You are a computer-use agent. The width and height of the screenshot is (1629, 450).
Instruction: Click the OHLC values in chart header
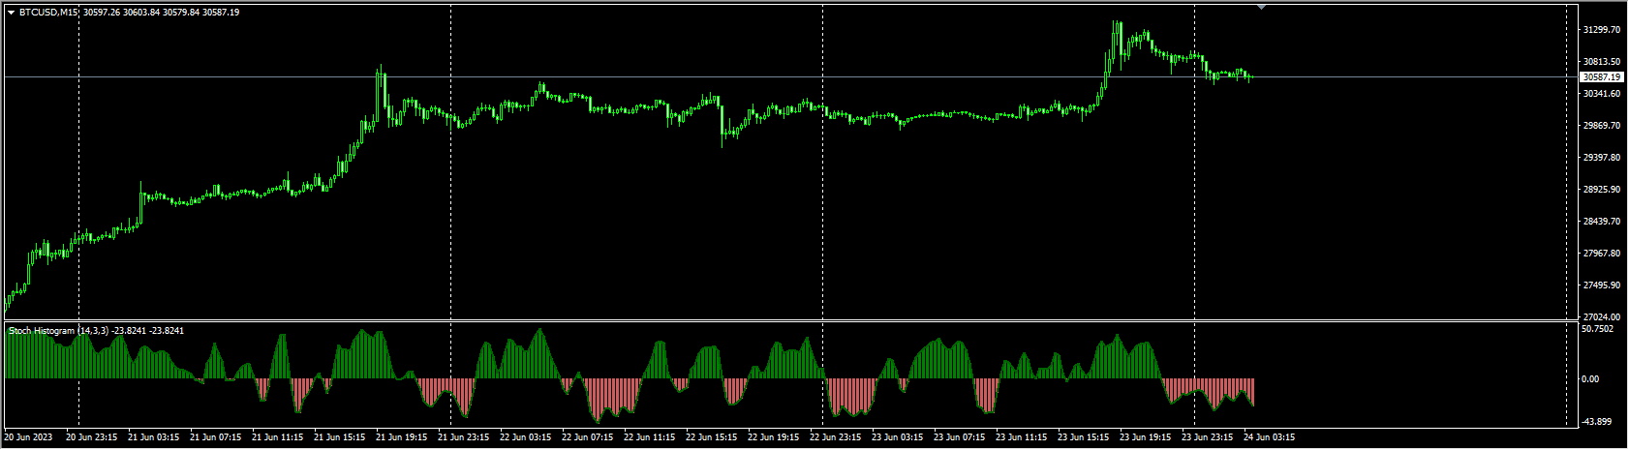[163, 13]
